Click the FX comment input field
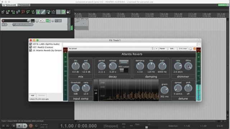230x129 pixels. [129, 44]
